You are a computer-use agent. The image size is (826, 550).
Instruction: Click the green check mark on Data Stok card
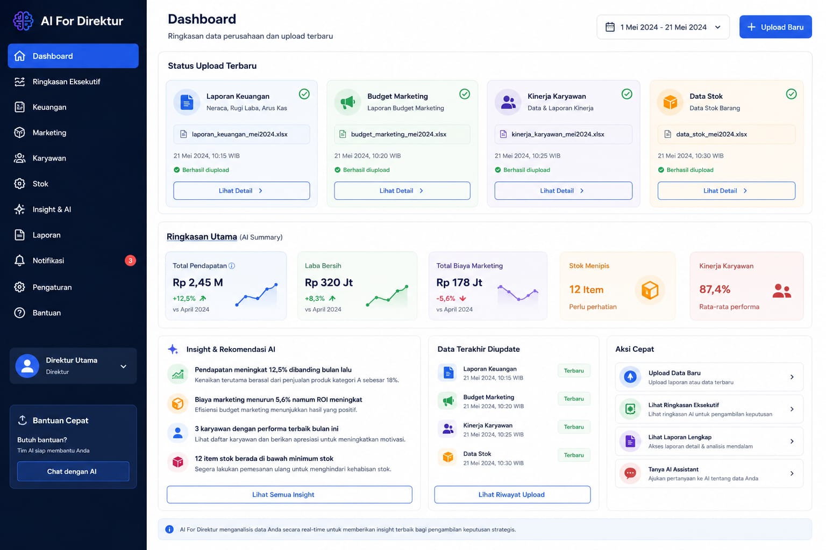pos(792,94)
